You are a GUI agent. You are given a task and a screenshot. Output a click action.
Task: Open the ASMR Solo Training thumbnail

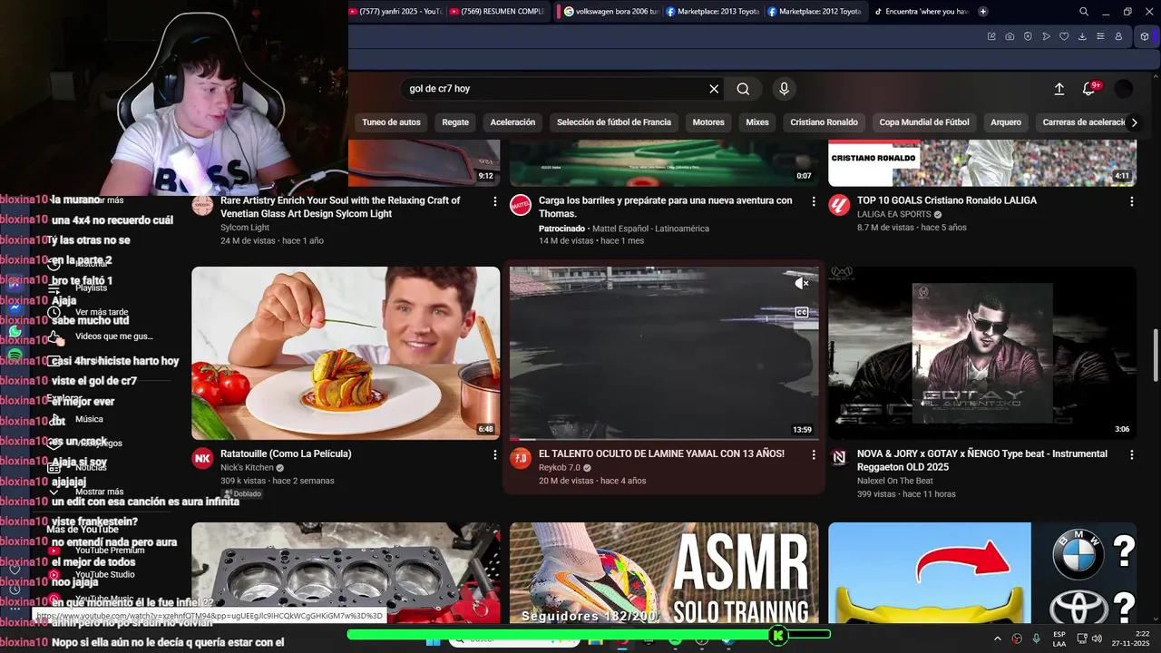664,572
